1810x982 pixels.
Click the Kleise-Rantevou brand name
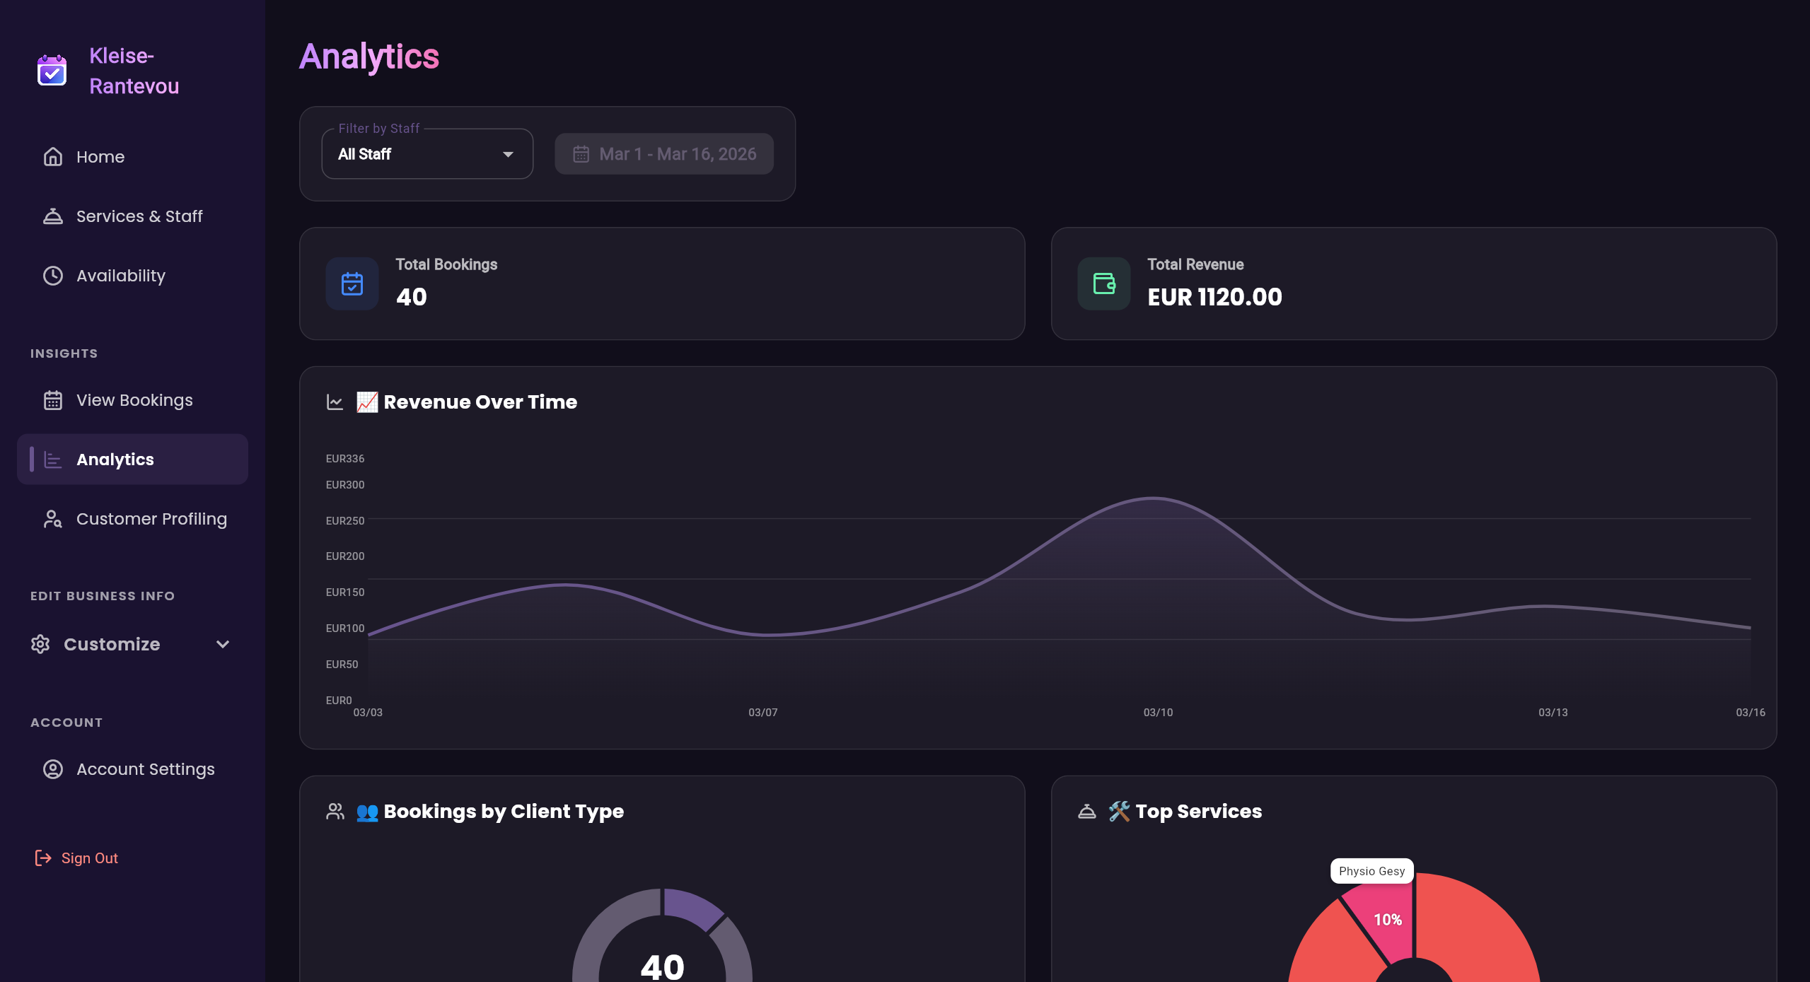click(134, 71)
